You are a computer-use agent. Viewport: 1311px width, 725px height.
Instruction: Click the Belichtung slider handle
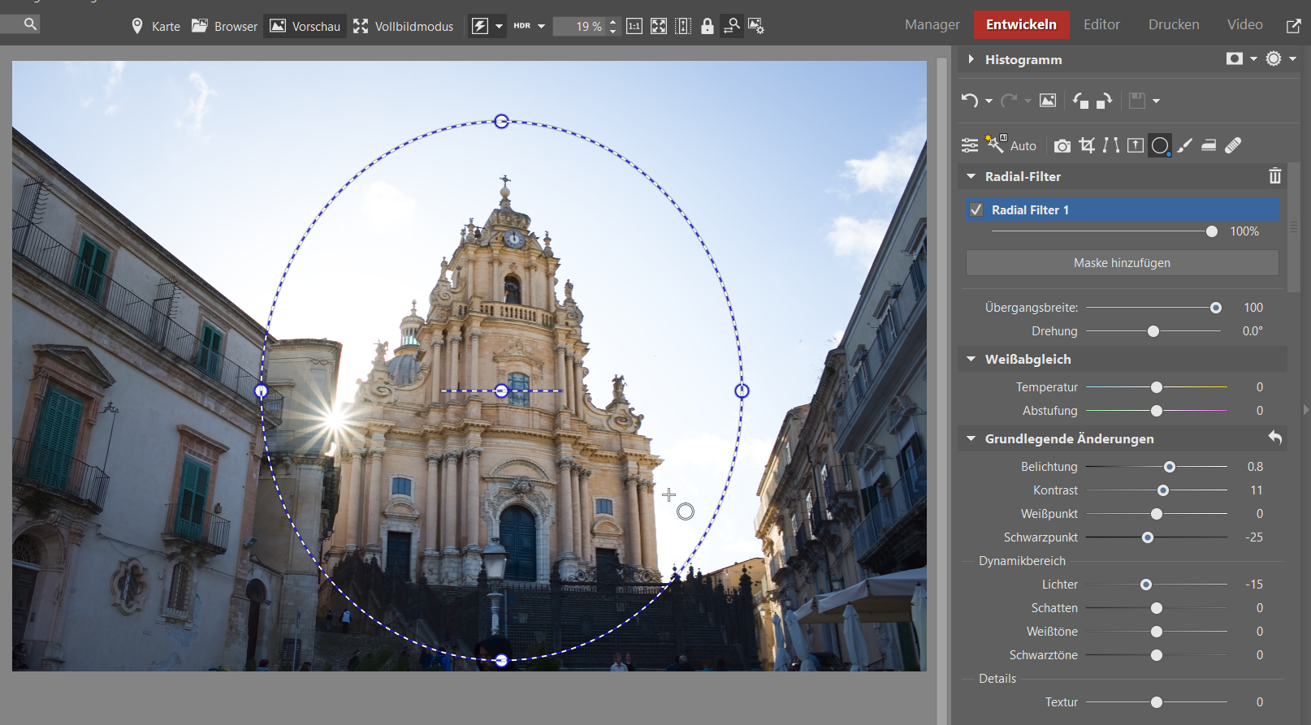coord(1170,467)
